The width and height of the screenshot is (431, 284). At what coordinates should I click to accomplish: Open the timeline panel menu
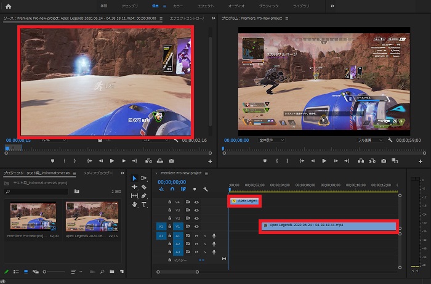tap(206, 173)
